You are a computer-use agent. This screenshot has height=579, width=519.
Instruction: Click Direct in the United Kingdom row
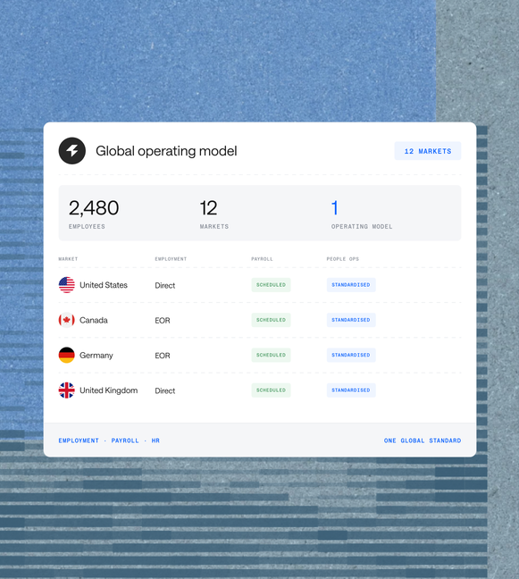click(165, 390)
